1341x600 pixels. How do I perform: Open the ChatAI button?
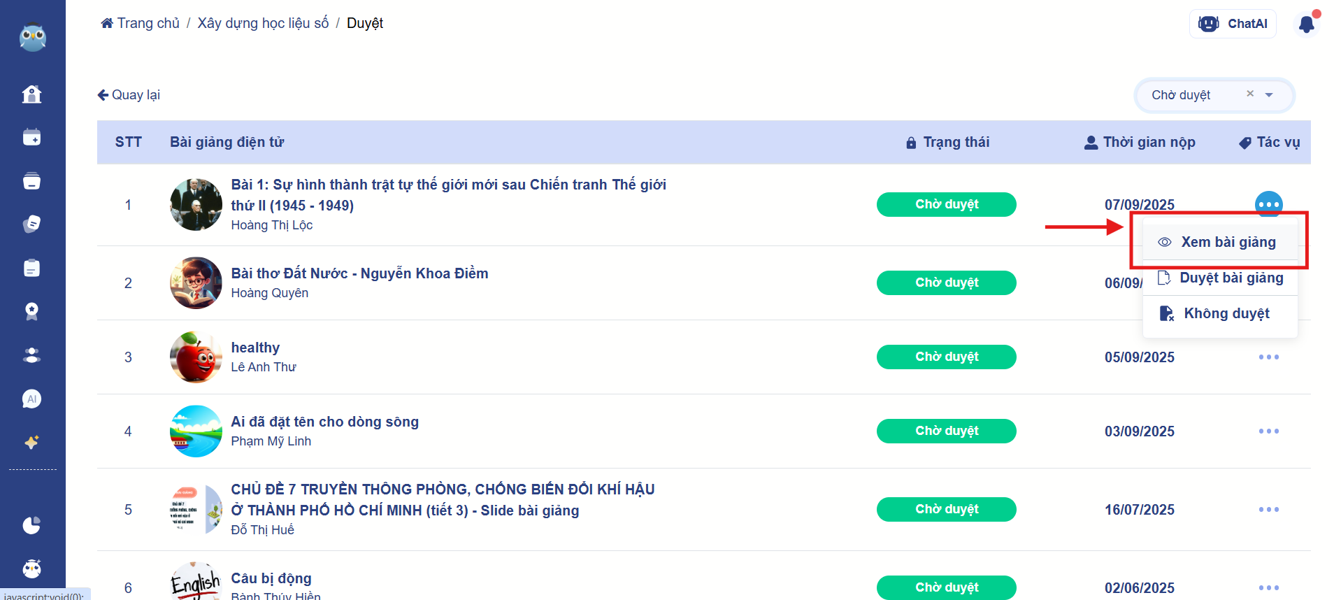click(1233, 24)
